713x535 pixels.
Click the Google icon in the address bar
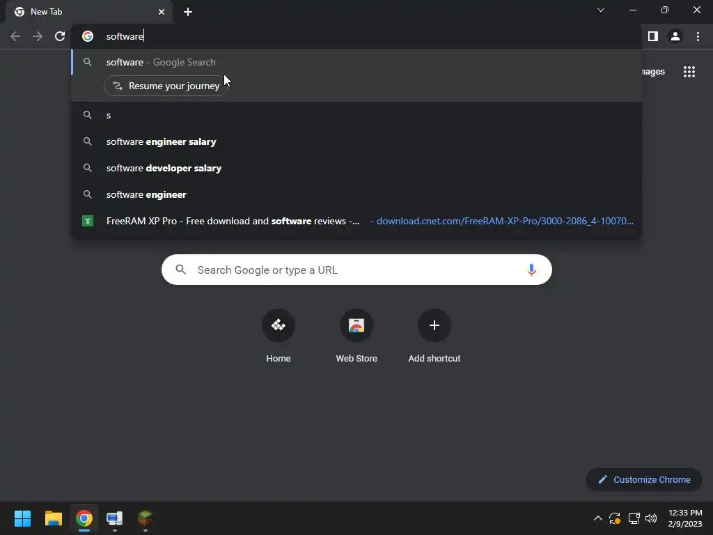pos(88,36)
